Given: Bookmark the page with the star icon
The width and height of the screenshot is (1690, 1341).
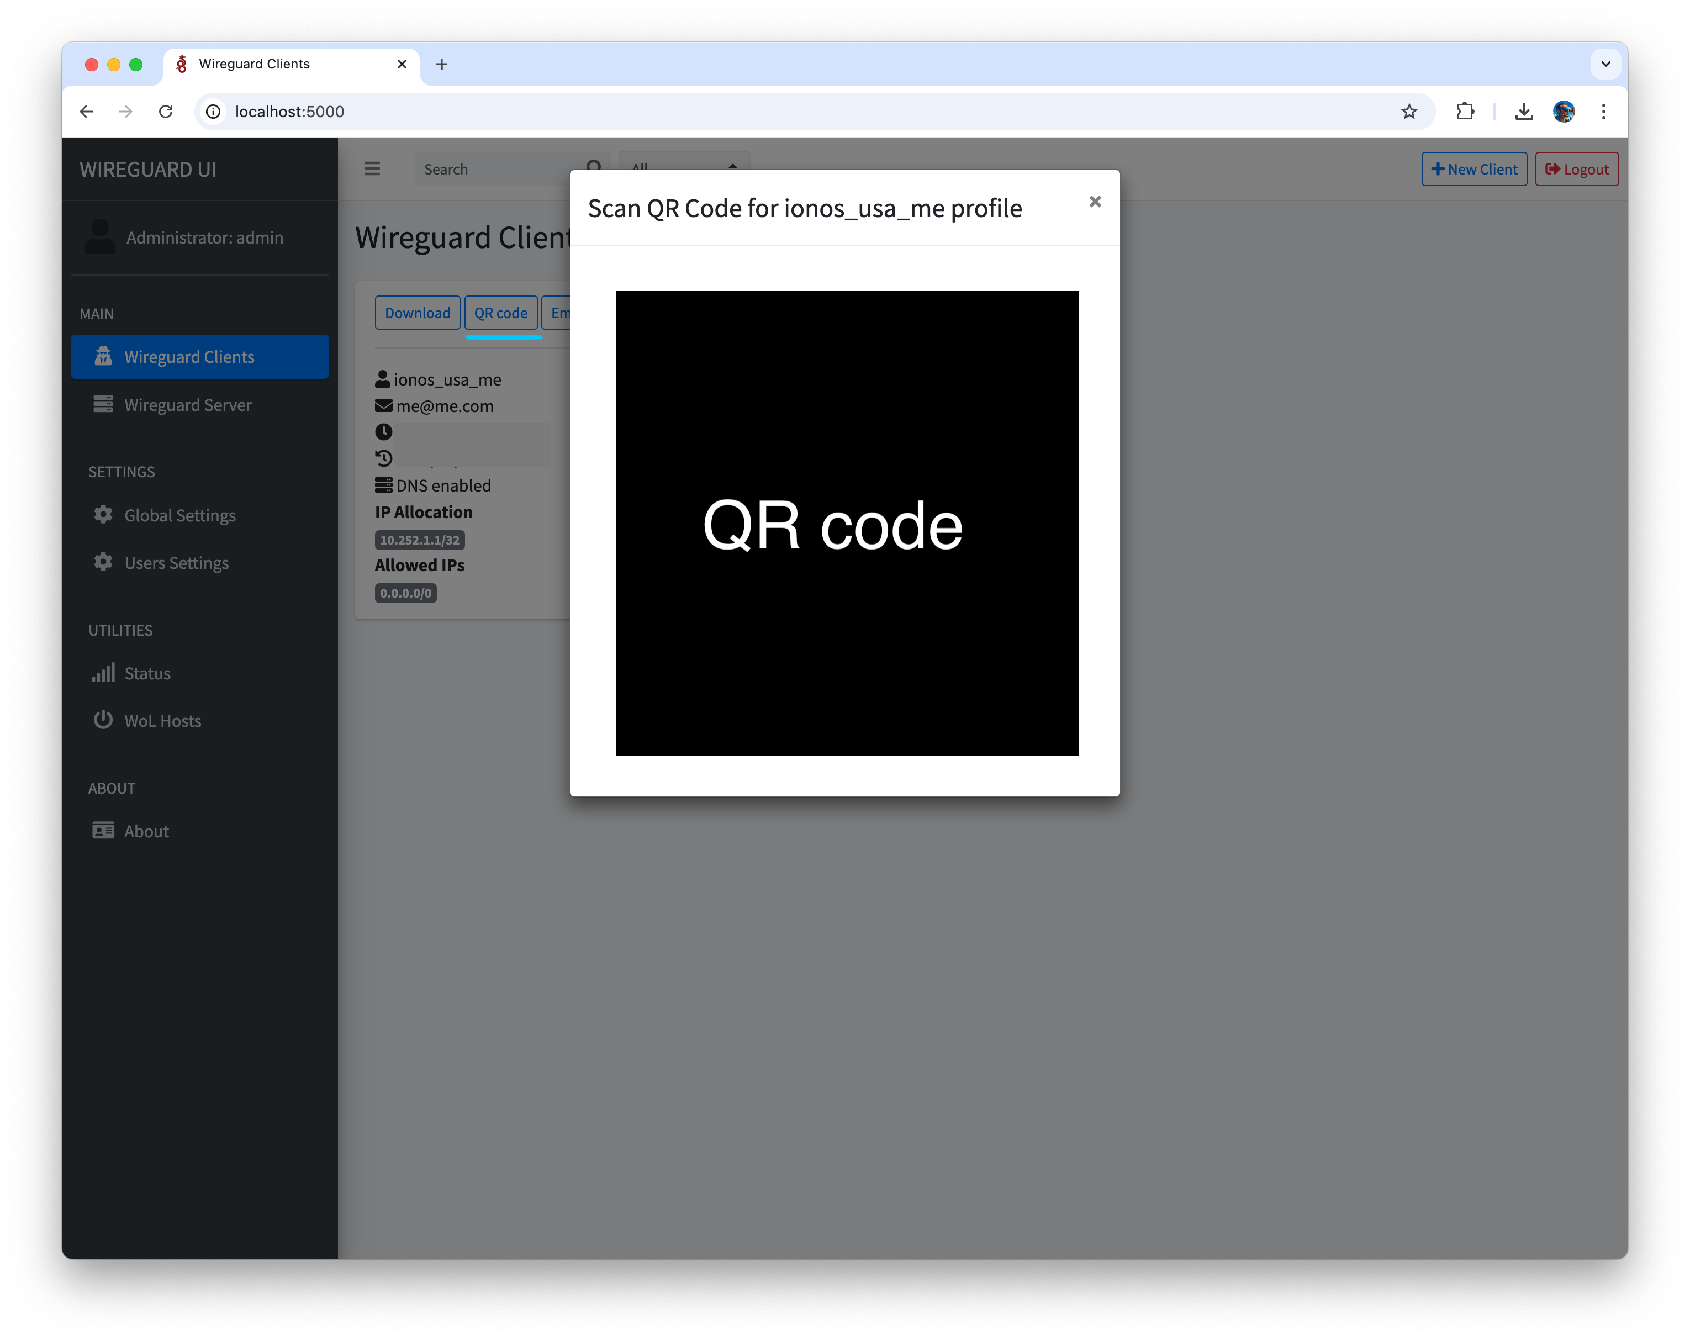Looking at the screenshot, I should coord(1409,112).
